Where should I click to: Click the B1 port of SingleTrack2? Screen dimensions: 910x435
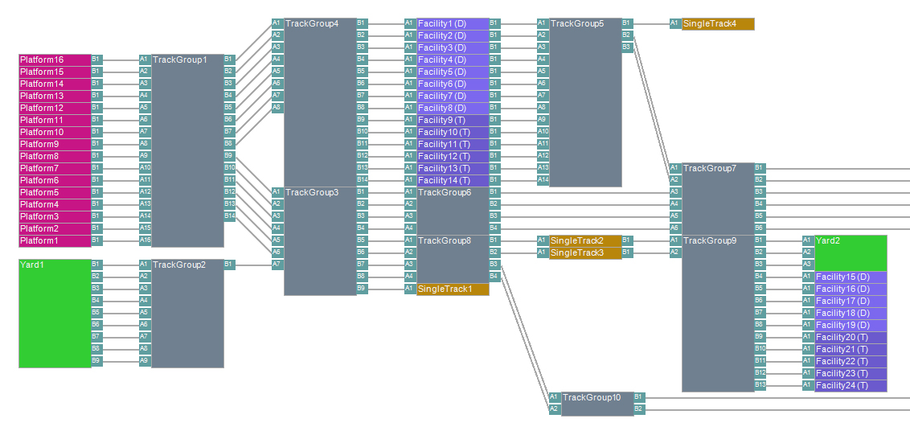627,240
